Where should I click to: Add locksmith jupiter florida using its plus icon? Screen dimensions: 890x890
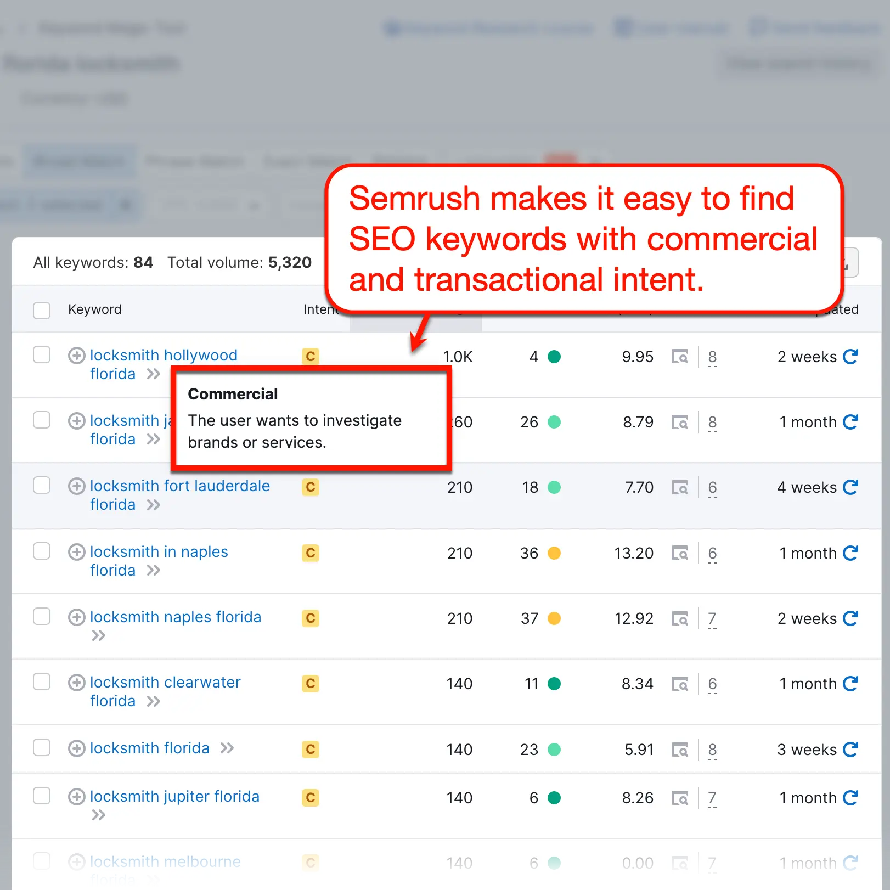tap(77, 796)
